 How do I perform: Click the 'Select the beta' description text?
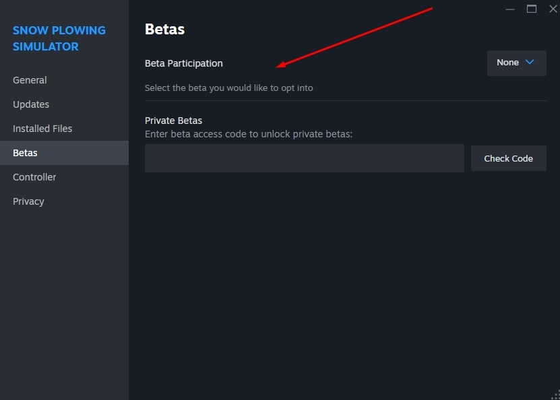pyautogui.click(x=228, y=88)
